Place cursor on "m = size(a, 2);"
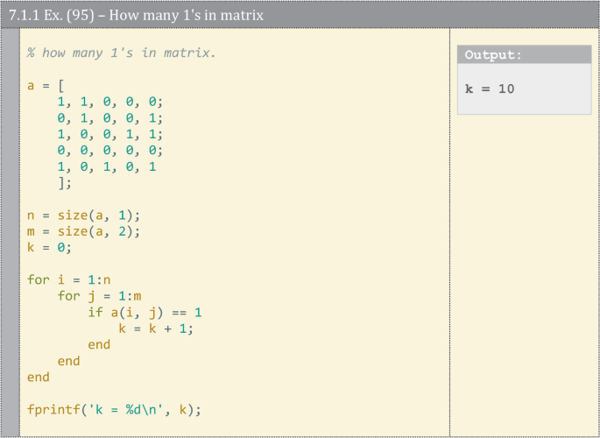The image size is (600, 438). pos(83,231)
